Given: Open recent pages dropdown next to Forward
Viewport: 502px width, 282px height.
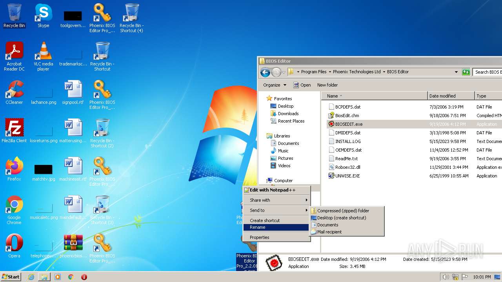Looking at the screenshot, I should [284, 72].
